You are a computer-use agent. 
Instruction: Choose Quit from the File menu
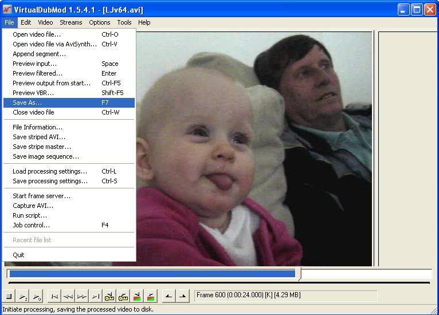69,255
